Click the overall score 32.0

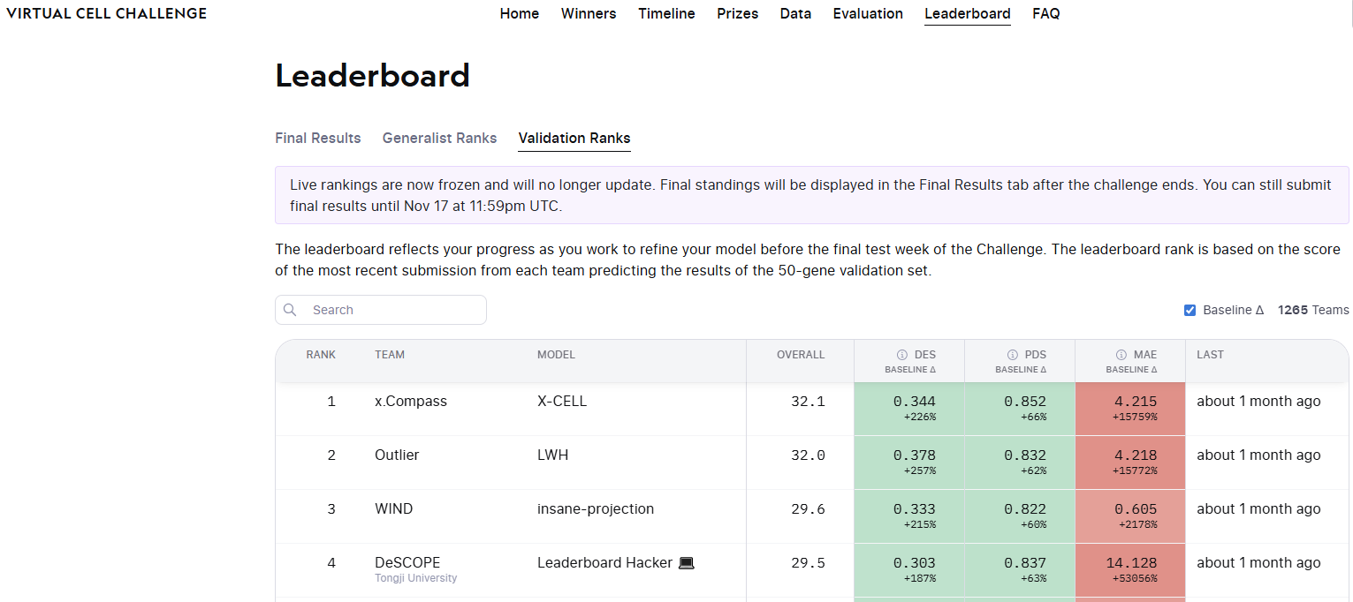808,455
